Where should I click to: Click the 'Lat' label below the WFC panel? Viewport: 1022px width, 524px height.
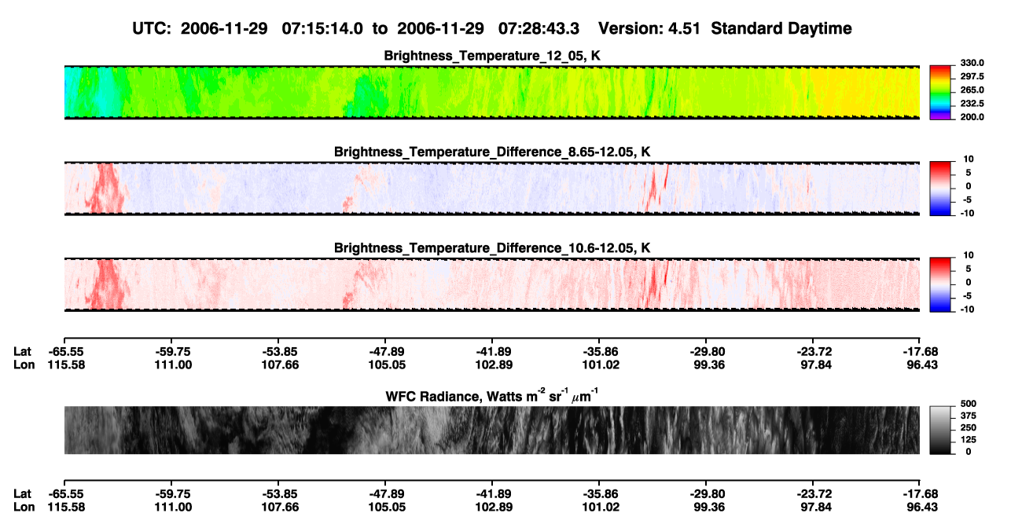pos(23,493)
